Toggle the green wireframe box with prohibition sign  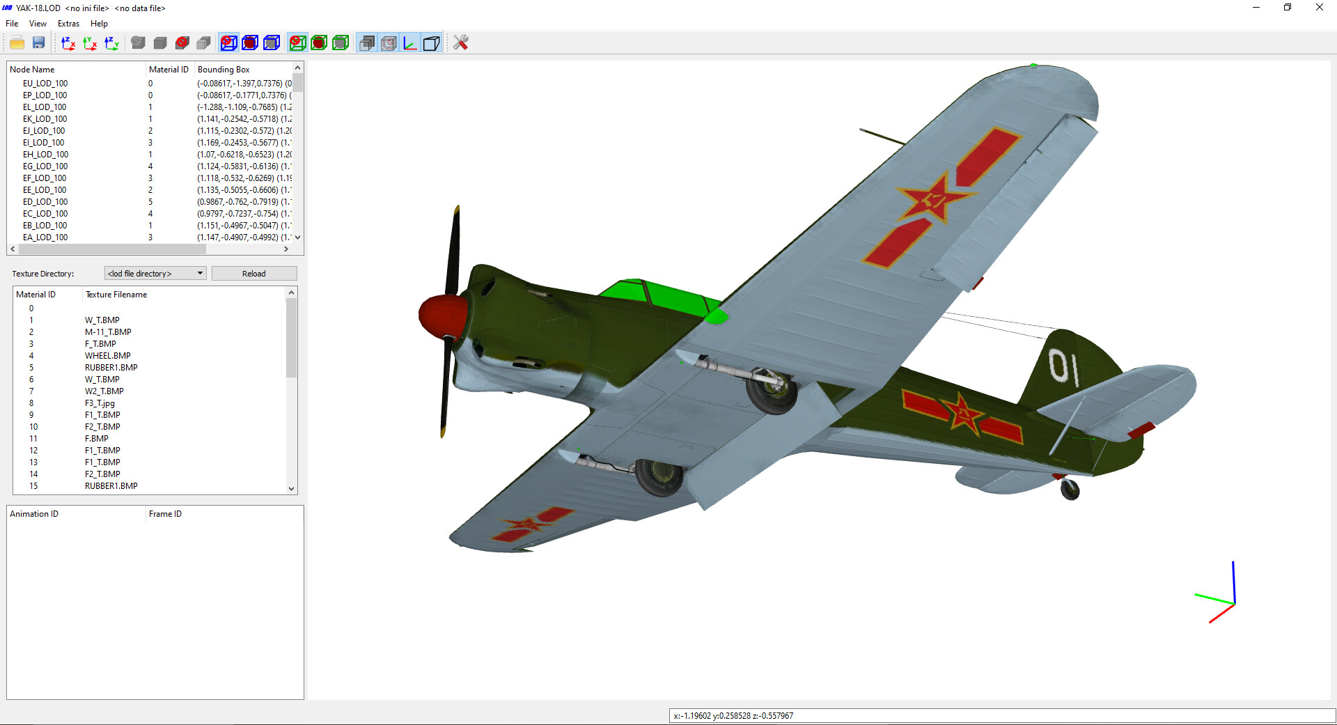[297, 43]
